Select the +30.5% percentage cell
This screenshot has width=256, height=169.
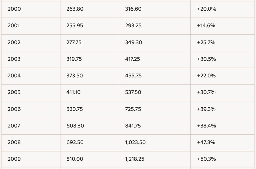[206, 59]
